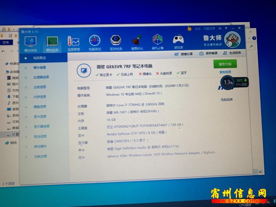Click help question icon in File Explorer
Viewport: 276px width, 207px height.
(254, 38)
